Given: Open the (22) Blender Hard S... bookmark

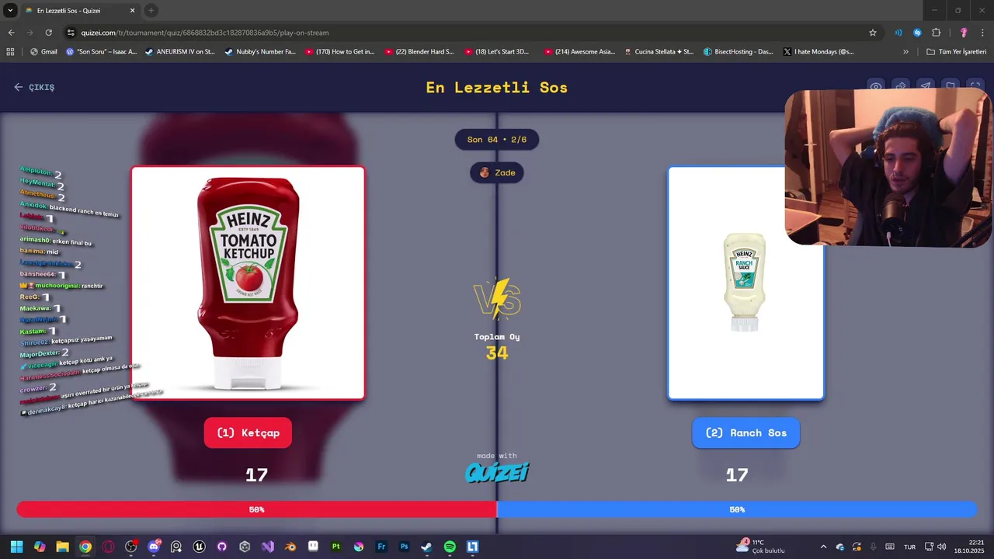Looking at the screenshot, I should point(419,52).
